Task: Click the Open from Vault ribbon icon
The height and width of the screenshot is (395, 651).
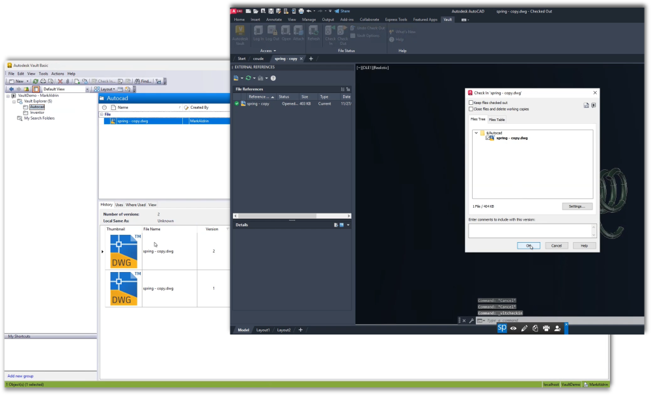Action: 286,33
